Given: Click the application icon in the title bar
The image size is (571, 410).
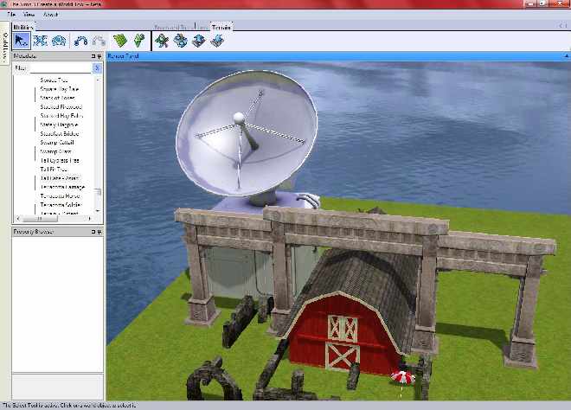Looking at the screenshot, I should tap(4, 4).
